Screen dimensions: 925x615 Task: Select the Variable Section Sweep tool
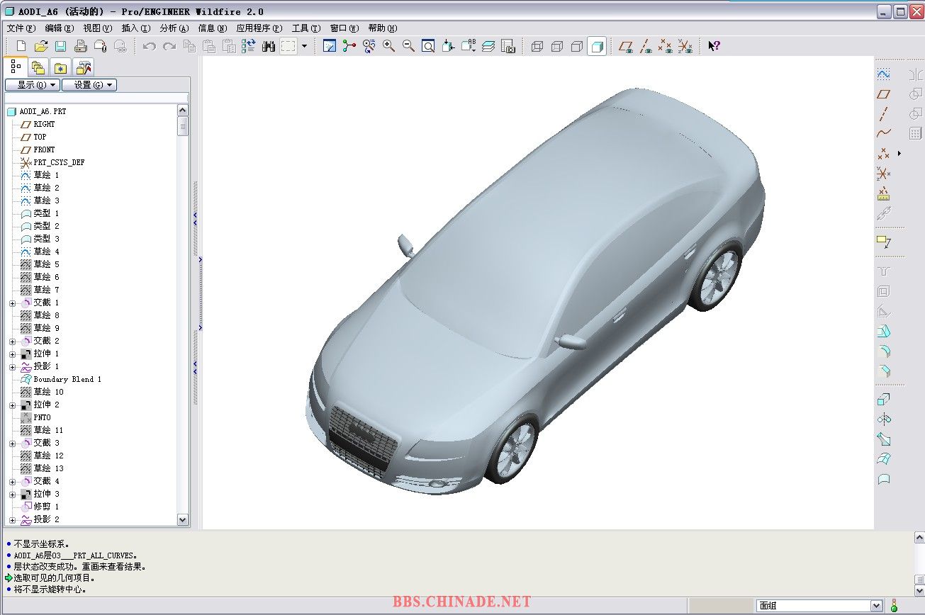[883, 439]
